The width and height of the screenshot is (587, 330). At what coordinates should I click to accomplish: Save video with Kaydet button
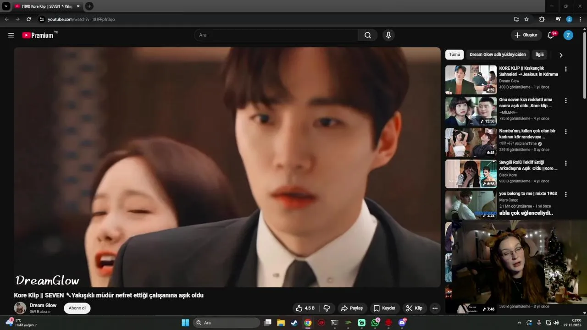384,308
